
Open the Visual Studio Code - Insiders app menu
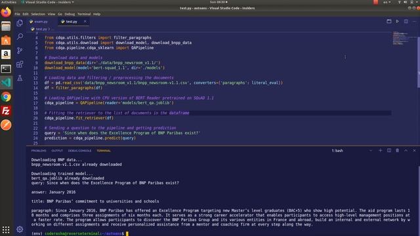point(47,2)
